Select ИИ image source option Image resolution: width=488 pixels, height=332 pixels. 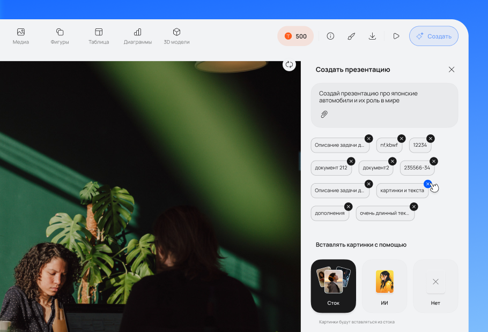pyautogui.click(x=385, y=286)
